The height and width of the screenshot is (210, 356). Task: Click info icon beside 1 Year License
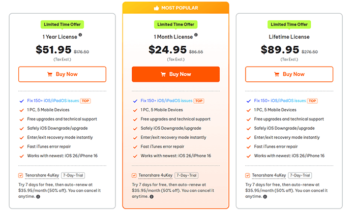80,35
